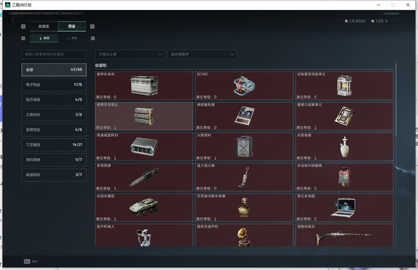Click the UID text at top left

click(46, 14)
